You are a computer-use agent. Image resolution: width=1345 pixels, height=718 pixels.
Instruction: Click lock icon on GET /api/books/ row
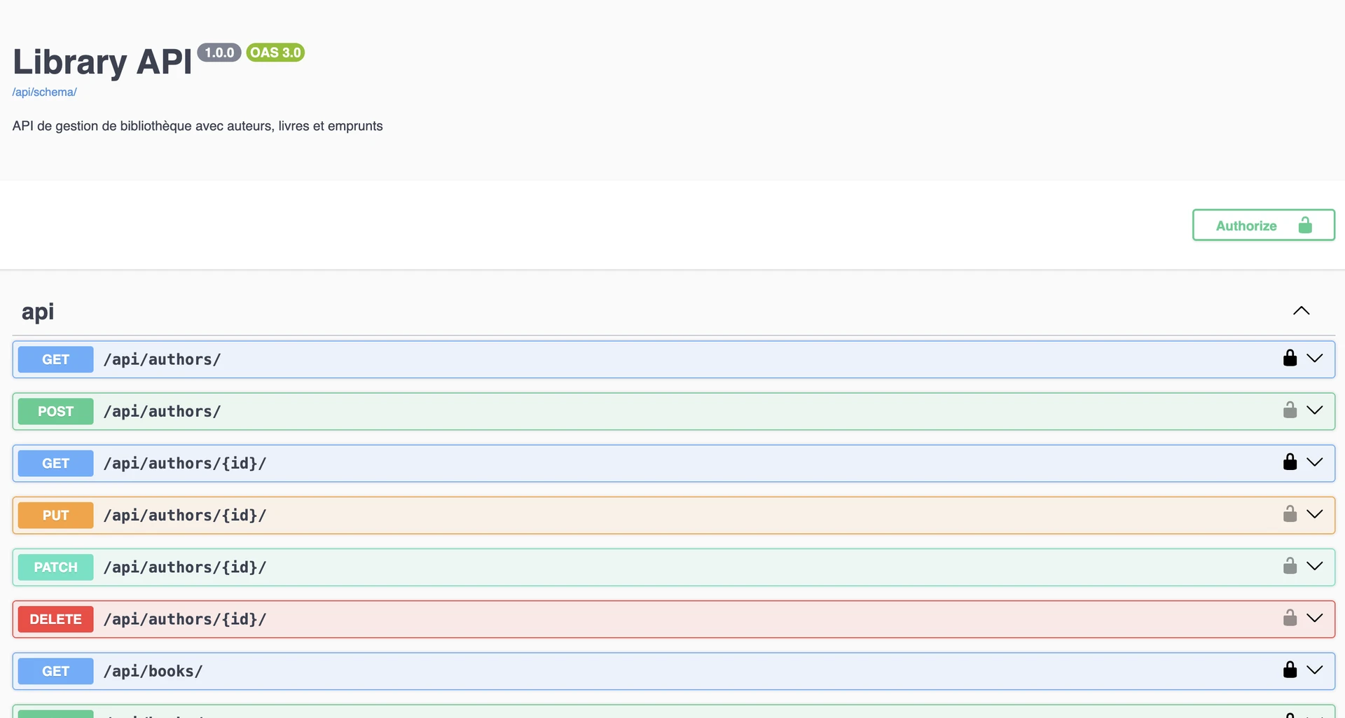click(1290, 670)
